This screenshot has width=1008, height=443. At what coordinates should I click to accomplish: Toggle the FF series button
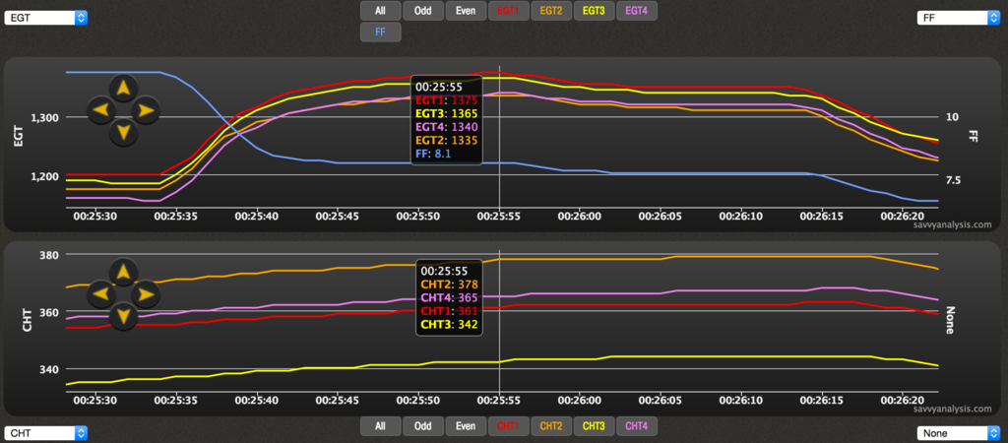pos(380,32)
